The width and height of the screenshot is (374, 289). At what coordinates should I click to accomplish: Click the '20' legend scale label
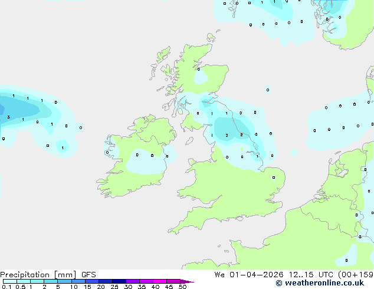coord(101,287)
